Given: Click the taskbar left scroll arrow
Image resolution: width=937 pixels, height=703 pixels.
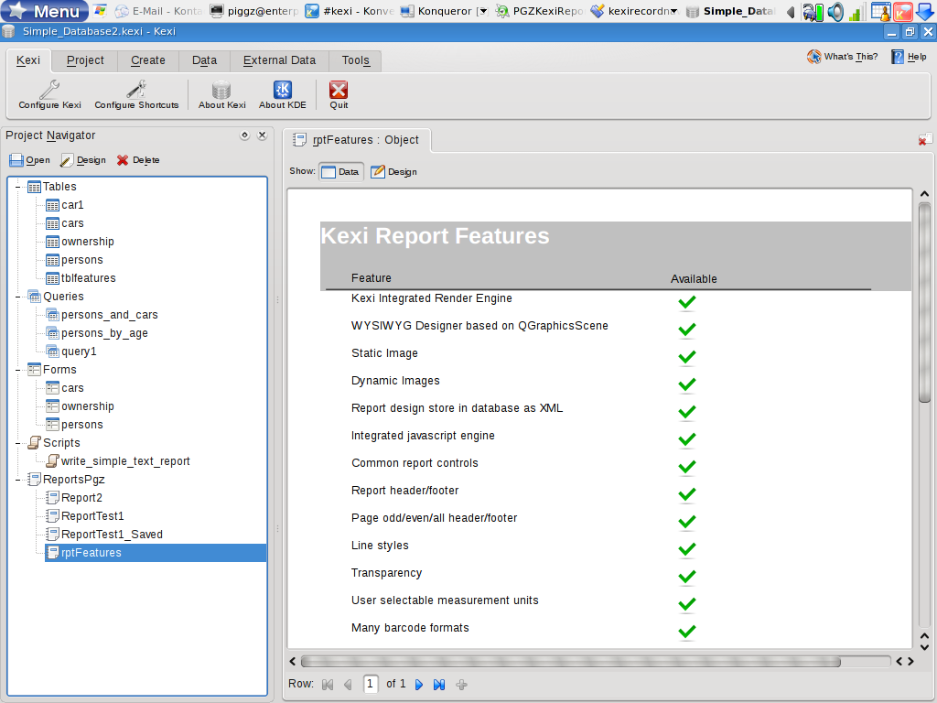Looking at the screenshot, I should pyautogui.click(x=790, y=11).
